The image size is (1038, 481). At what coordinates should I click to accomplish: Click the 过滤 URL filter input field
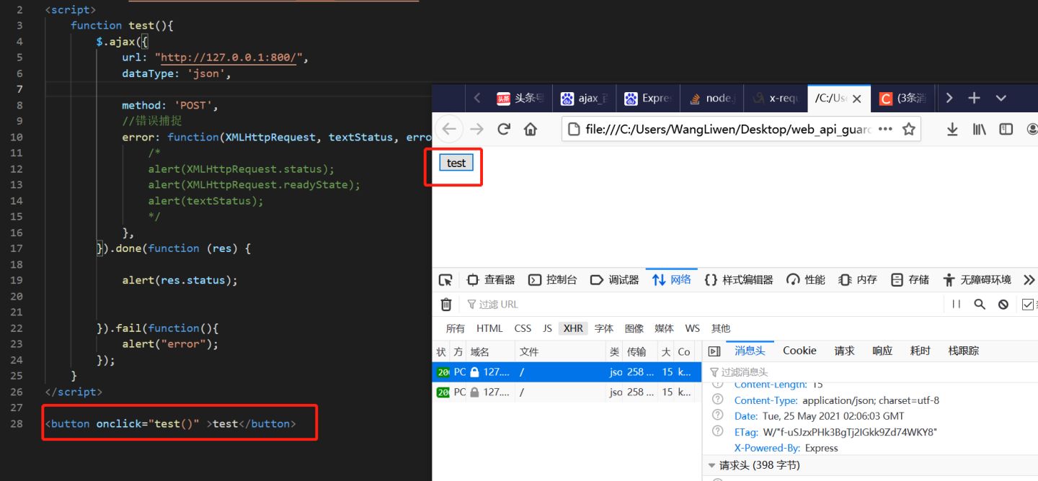click(x=505, y=304)
